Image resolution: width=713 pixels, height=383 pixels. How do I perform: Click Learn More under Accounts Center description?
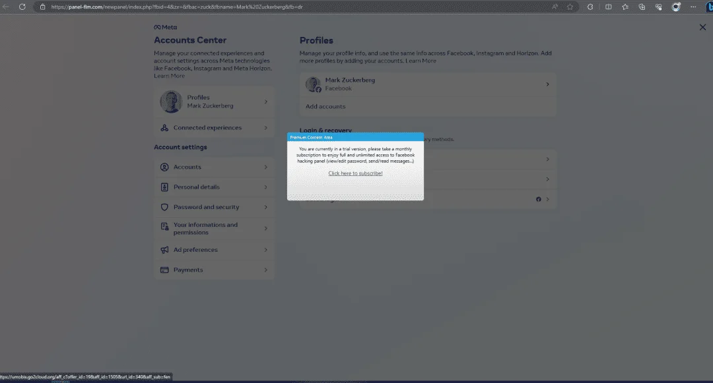pos(169,76)
